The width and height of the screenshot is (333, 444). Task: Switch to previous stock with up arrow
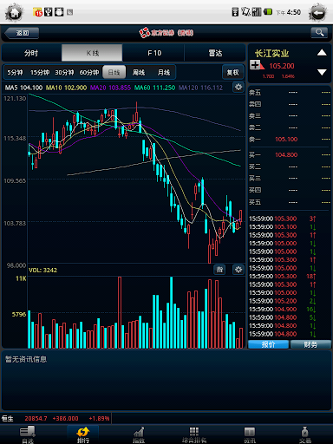pyautogui.click(x=322, y=53)
